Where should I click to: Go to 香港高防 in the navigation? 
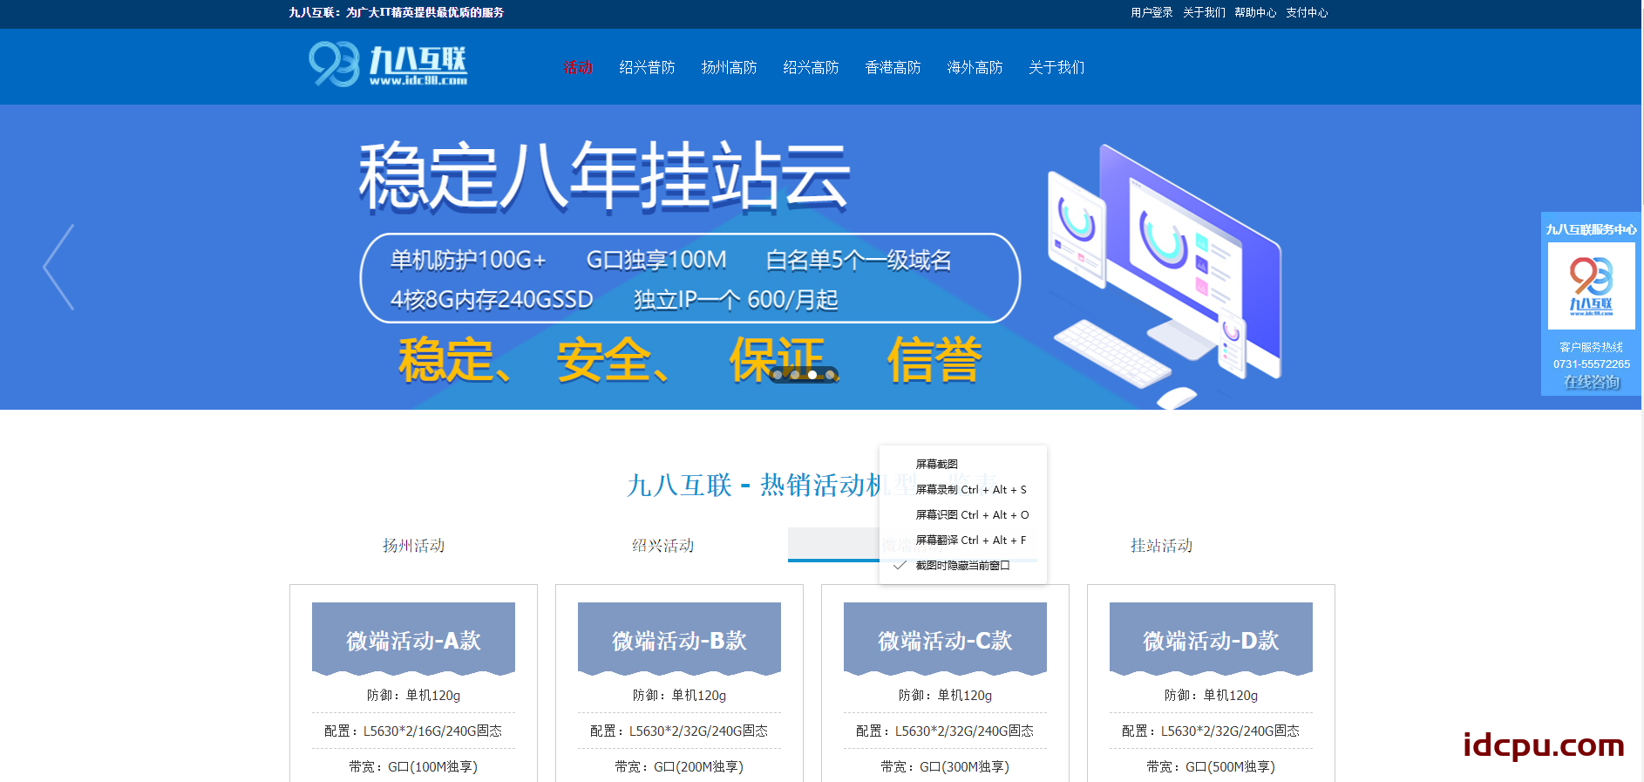pyautogui.click(x=893, y=67)
